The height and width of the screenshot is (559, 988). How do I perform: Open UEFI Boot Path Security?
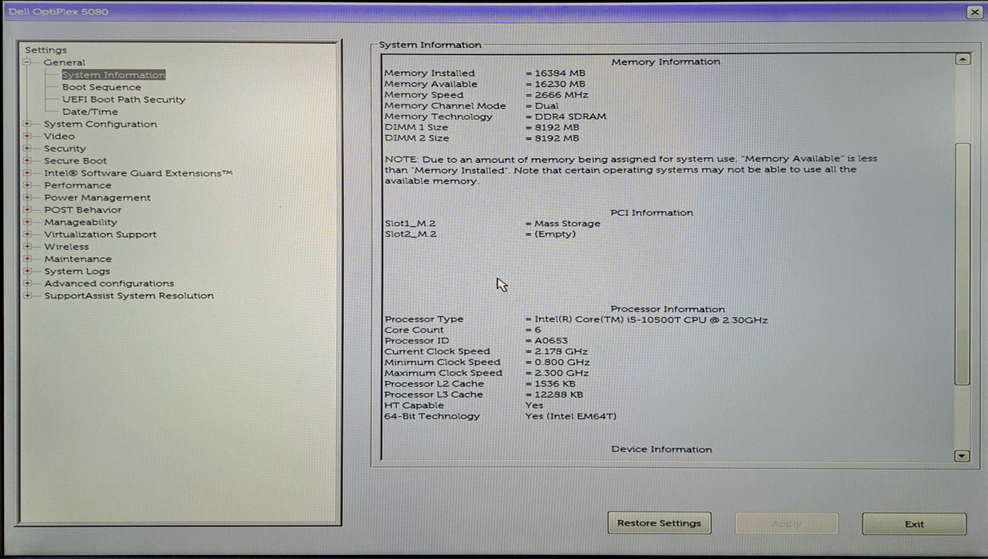click(x=124, y=100)
